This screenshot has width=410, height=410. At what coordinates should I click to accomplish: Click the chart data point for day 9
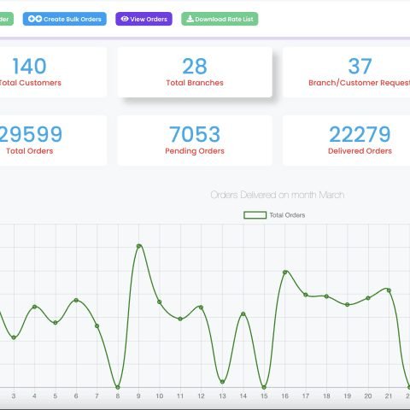click(x=138, y=246)
